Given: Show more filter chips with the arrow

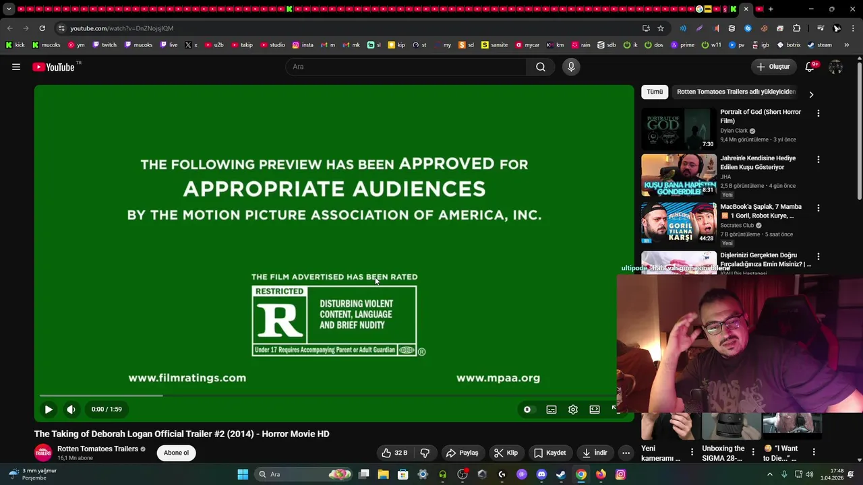Looking at the screenshot, I should click(x=811, y=95).
